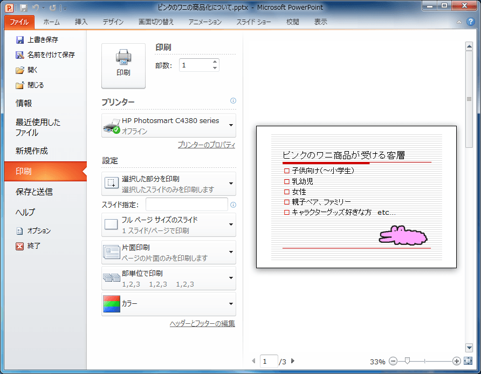Click the fit to page zoom icon
The width and height of the screenshot is (481, 374).
(468, 361)
